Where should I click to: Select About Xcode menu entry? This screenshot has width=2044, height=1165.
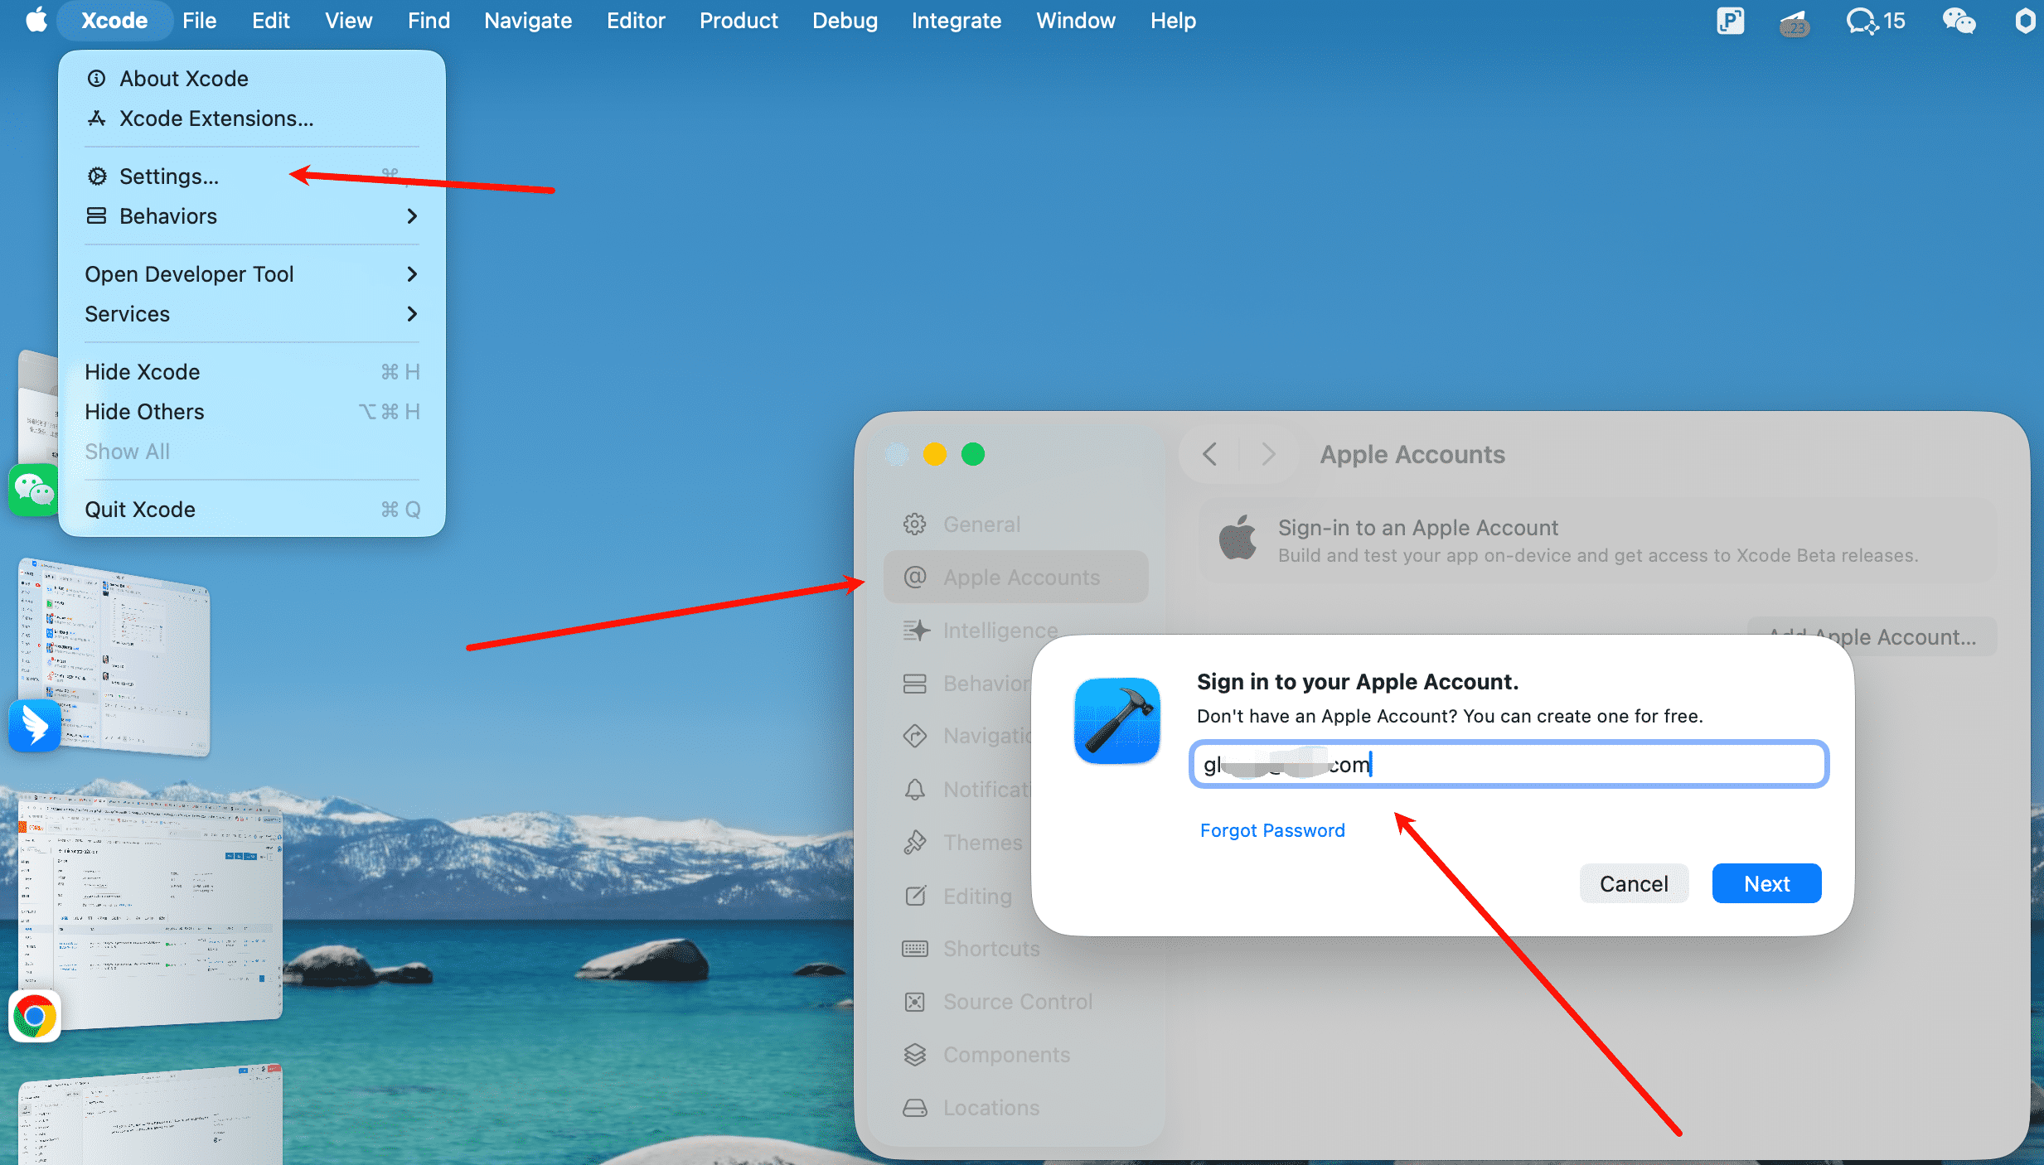[184, 79]
